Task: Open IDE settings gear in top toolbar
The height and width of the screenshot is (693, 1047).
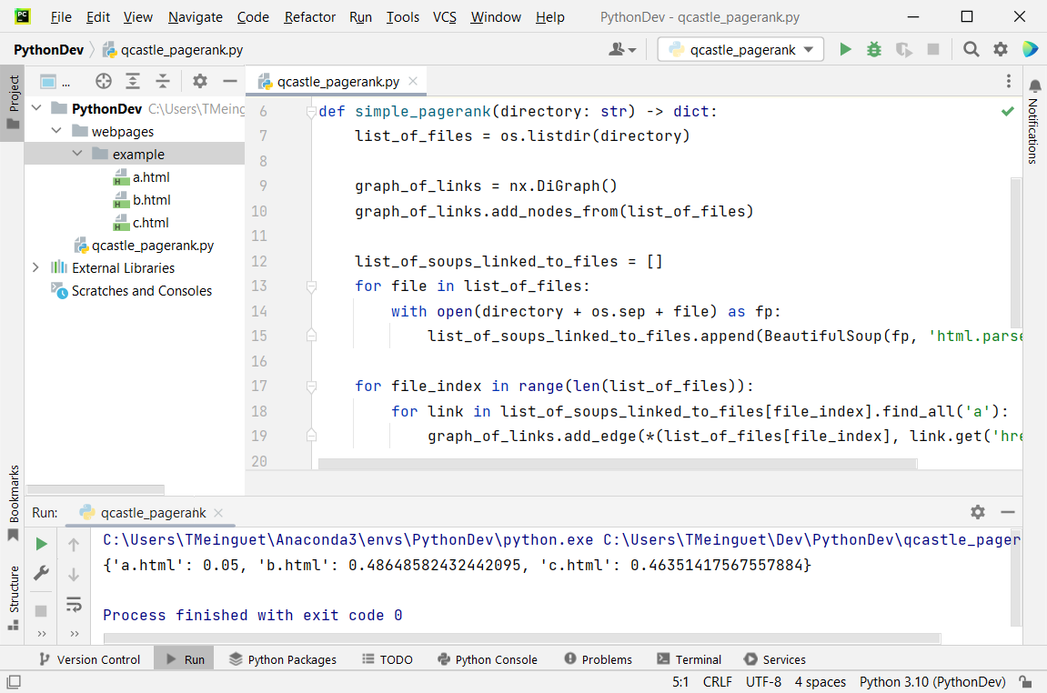Action: [1001, 50]
